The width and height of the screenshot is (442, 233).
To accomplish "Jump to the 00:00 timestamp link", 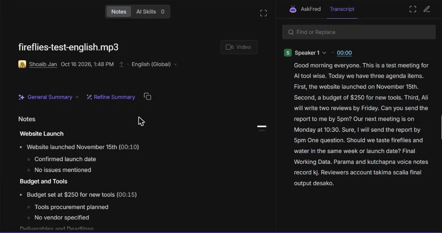I will 344,53.
